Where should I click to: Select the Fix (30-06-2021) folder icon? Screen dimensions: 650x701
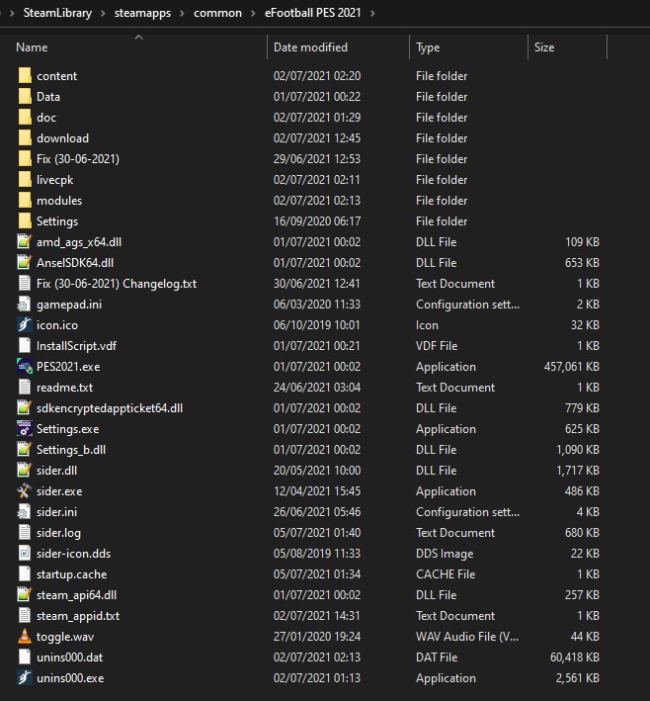pyautogui.click(x=25, y=159)
